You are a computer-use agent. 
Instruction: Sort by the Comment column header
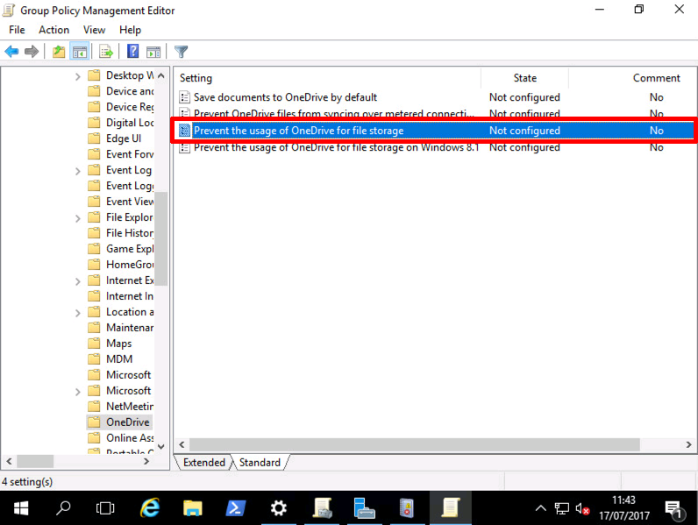pos(656,78)
